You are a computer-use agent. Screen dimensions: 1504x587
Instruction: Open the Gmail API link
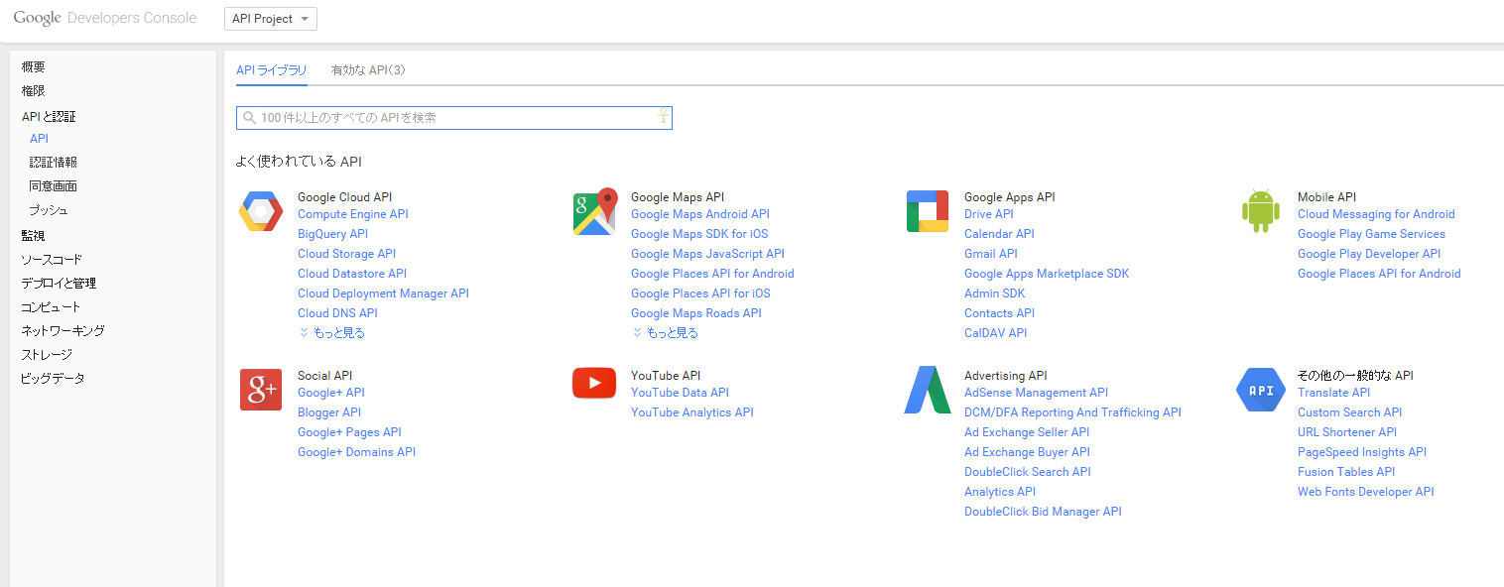pyautogui.click(x=991, y=254)
